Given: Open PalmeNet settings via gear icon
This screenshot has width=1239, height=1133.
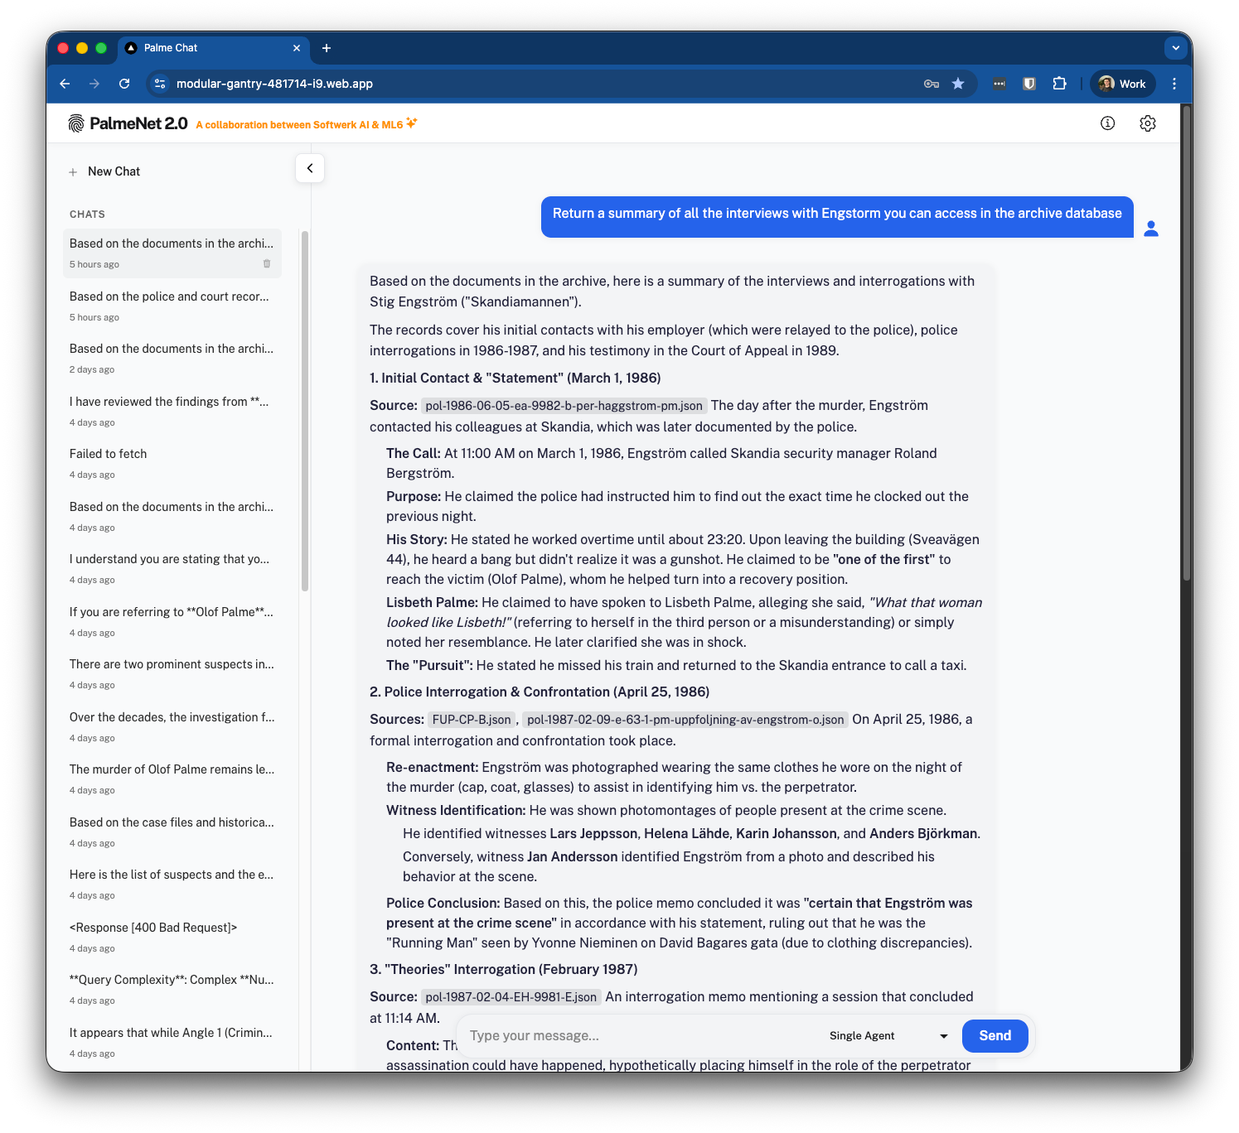Looking at the screenshot, I should [1148, 123].
